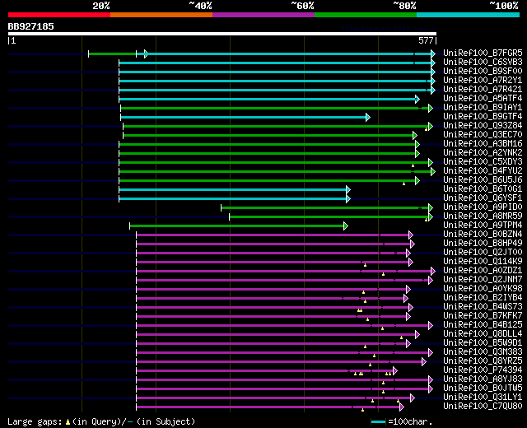The height and width of the screenshot is (428, 527).
Task: Click the white BB927185 query length bar
Action: pyautogui.click(x=222, y=34)
